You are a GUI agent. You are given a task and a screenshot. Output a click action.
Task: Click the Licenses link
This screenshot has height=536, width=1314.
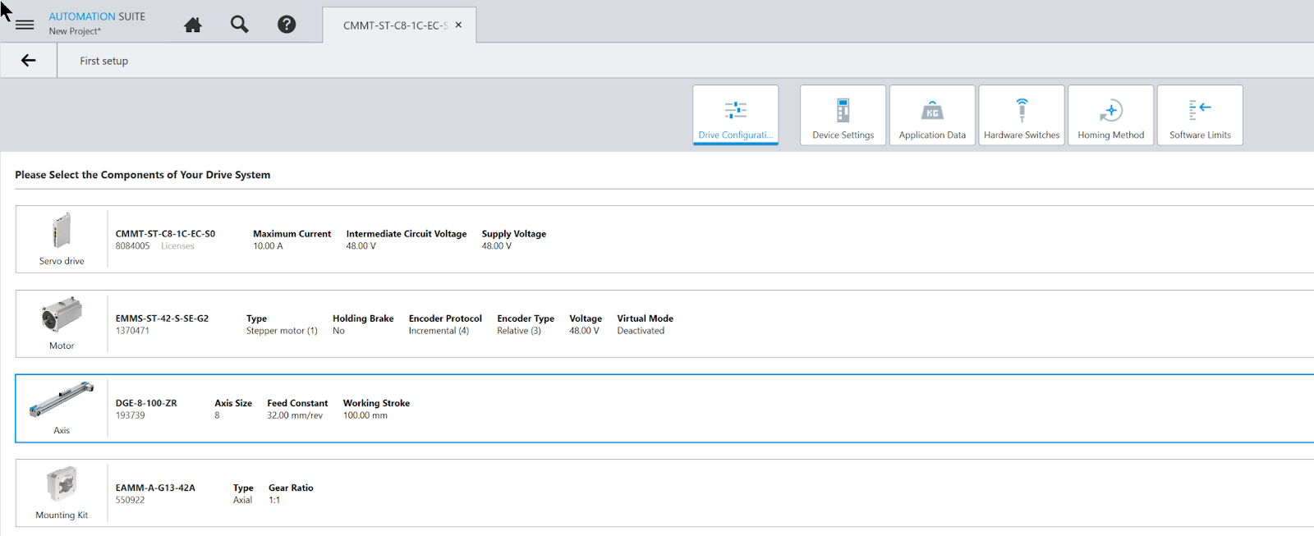tap(177, 246)
